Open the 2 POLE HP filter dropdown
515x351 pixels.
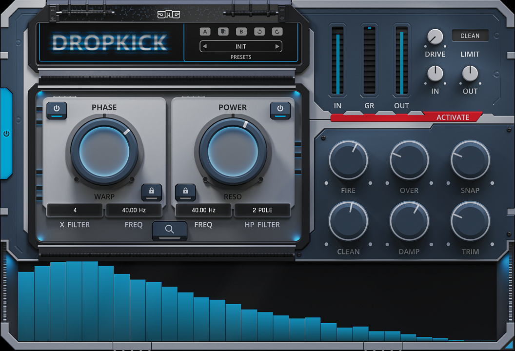pos(262,210)
